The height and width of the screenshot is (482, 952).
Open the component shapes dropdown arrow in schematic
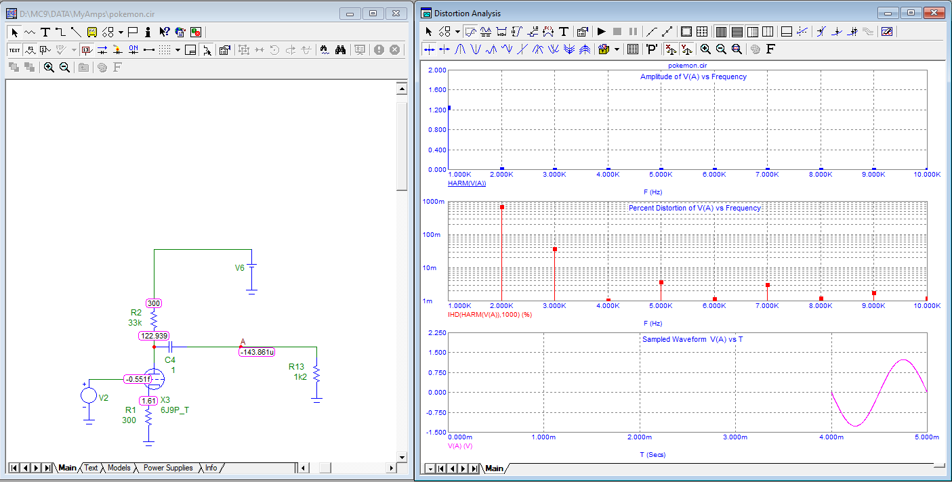tap(121, 32)
